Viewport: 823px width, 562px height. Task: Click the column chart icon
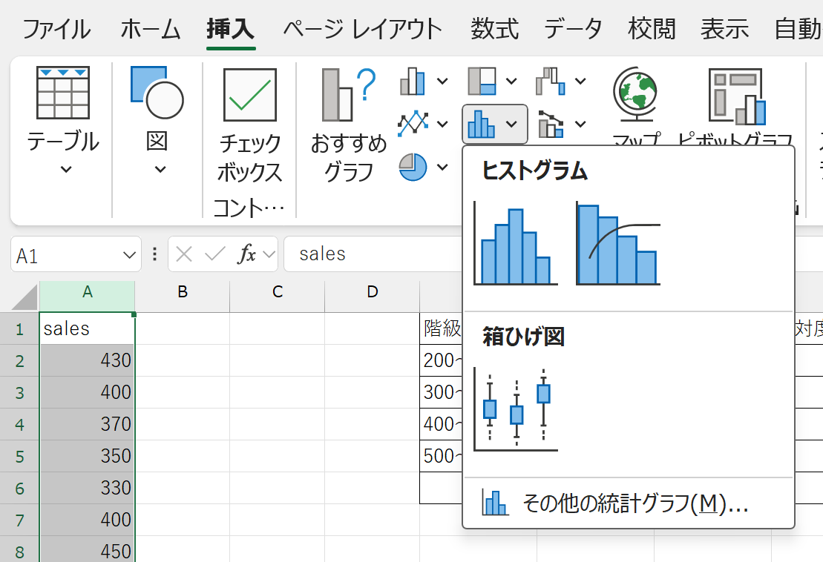tap(413, 81)
